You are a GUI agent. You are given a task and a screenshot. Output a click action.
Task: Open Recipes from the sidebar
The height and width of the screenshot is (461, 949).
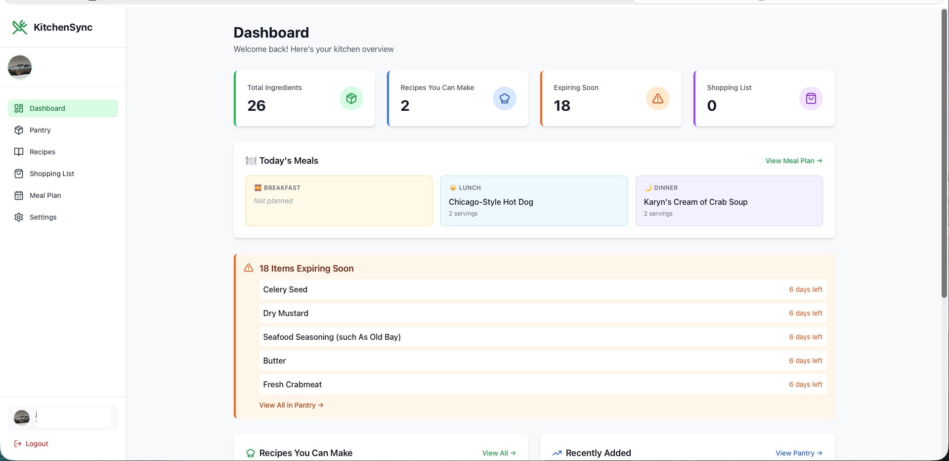coord(63,152)
